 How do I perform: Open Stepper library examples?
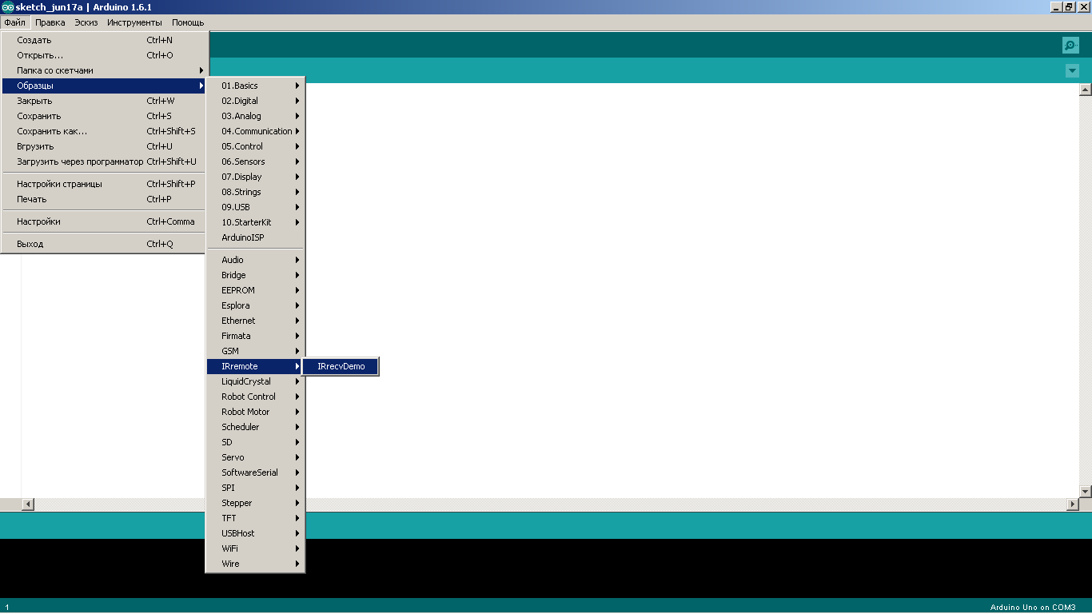click(255, 503)
